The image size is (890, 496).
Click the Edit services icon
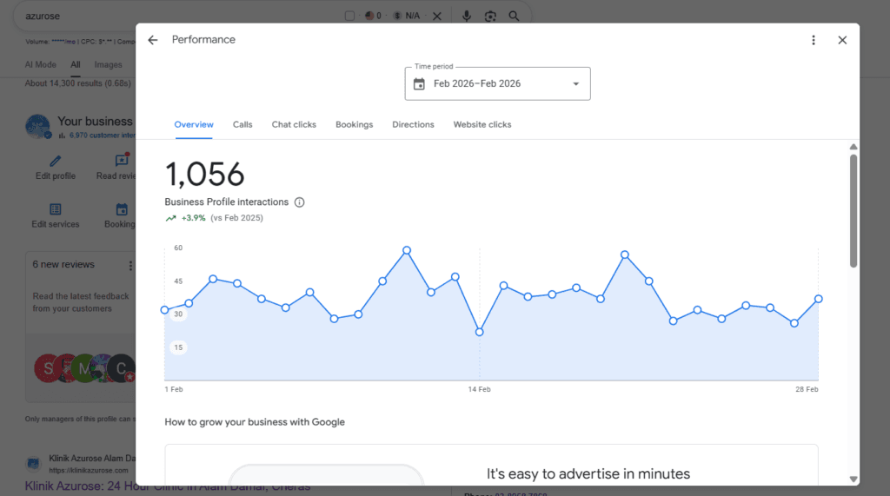point(55,209)
